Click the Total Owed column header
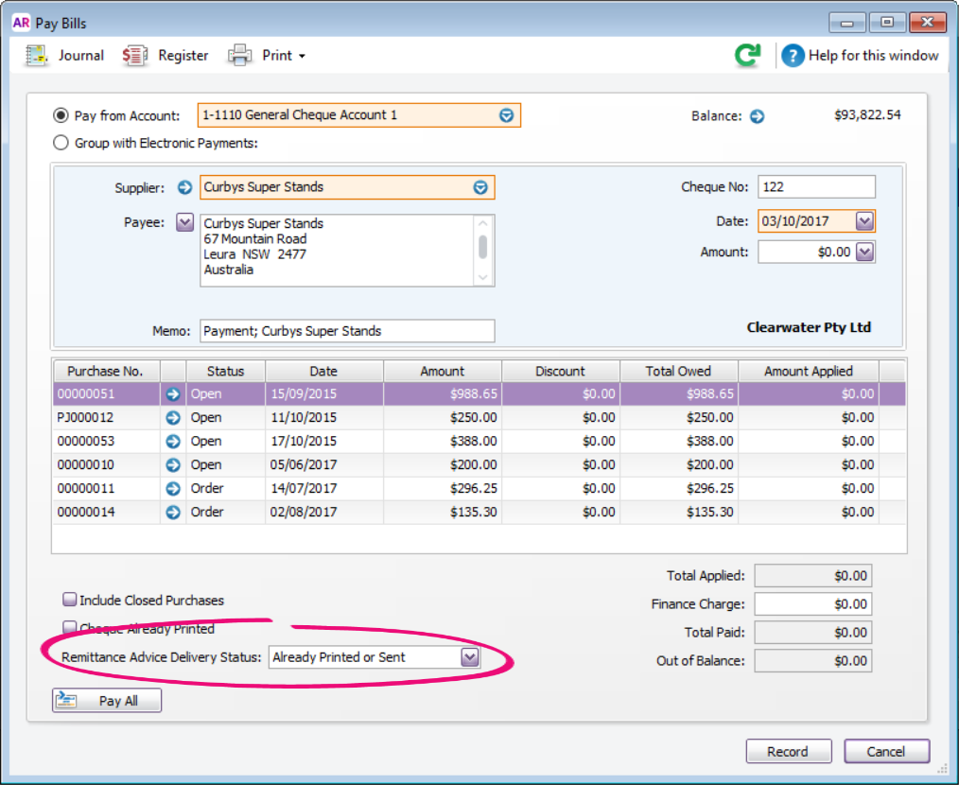The height and width of the screenshot is (785, 959). pos(679,371)
